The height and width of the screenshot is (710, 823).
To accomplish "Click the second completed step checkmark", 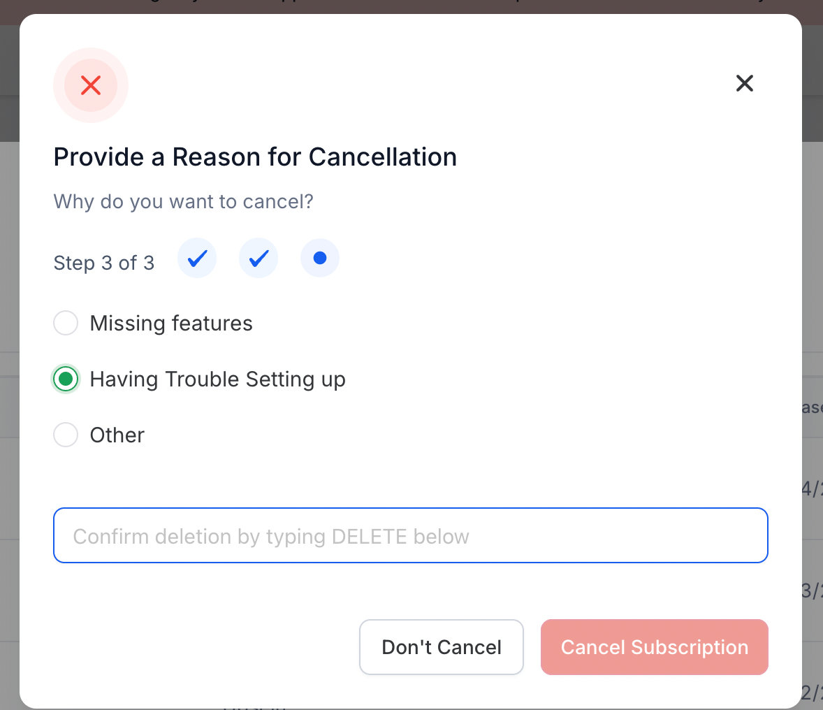I will click(x=258, y=258).
